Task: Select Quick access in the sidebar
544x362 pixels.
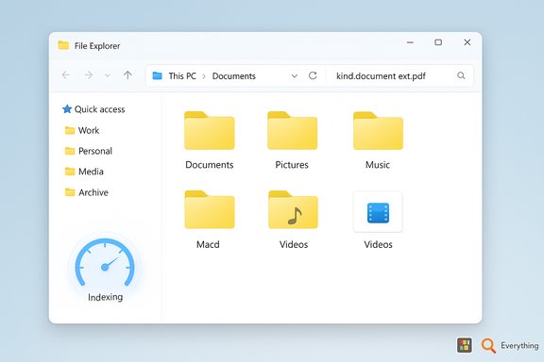Action: [x=93, y=109]
